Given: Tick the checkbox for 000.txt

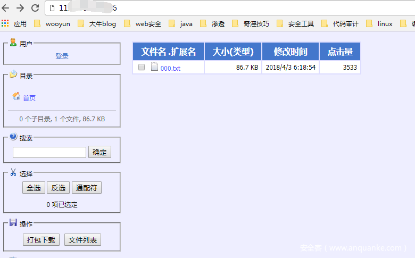Looking at the screenshot, I should pos(142,68).
